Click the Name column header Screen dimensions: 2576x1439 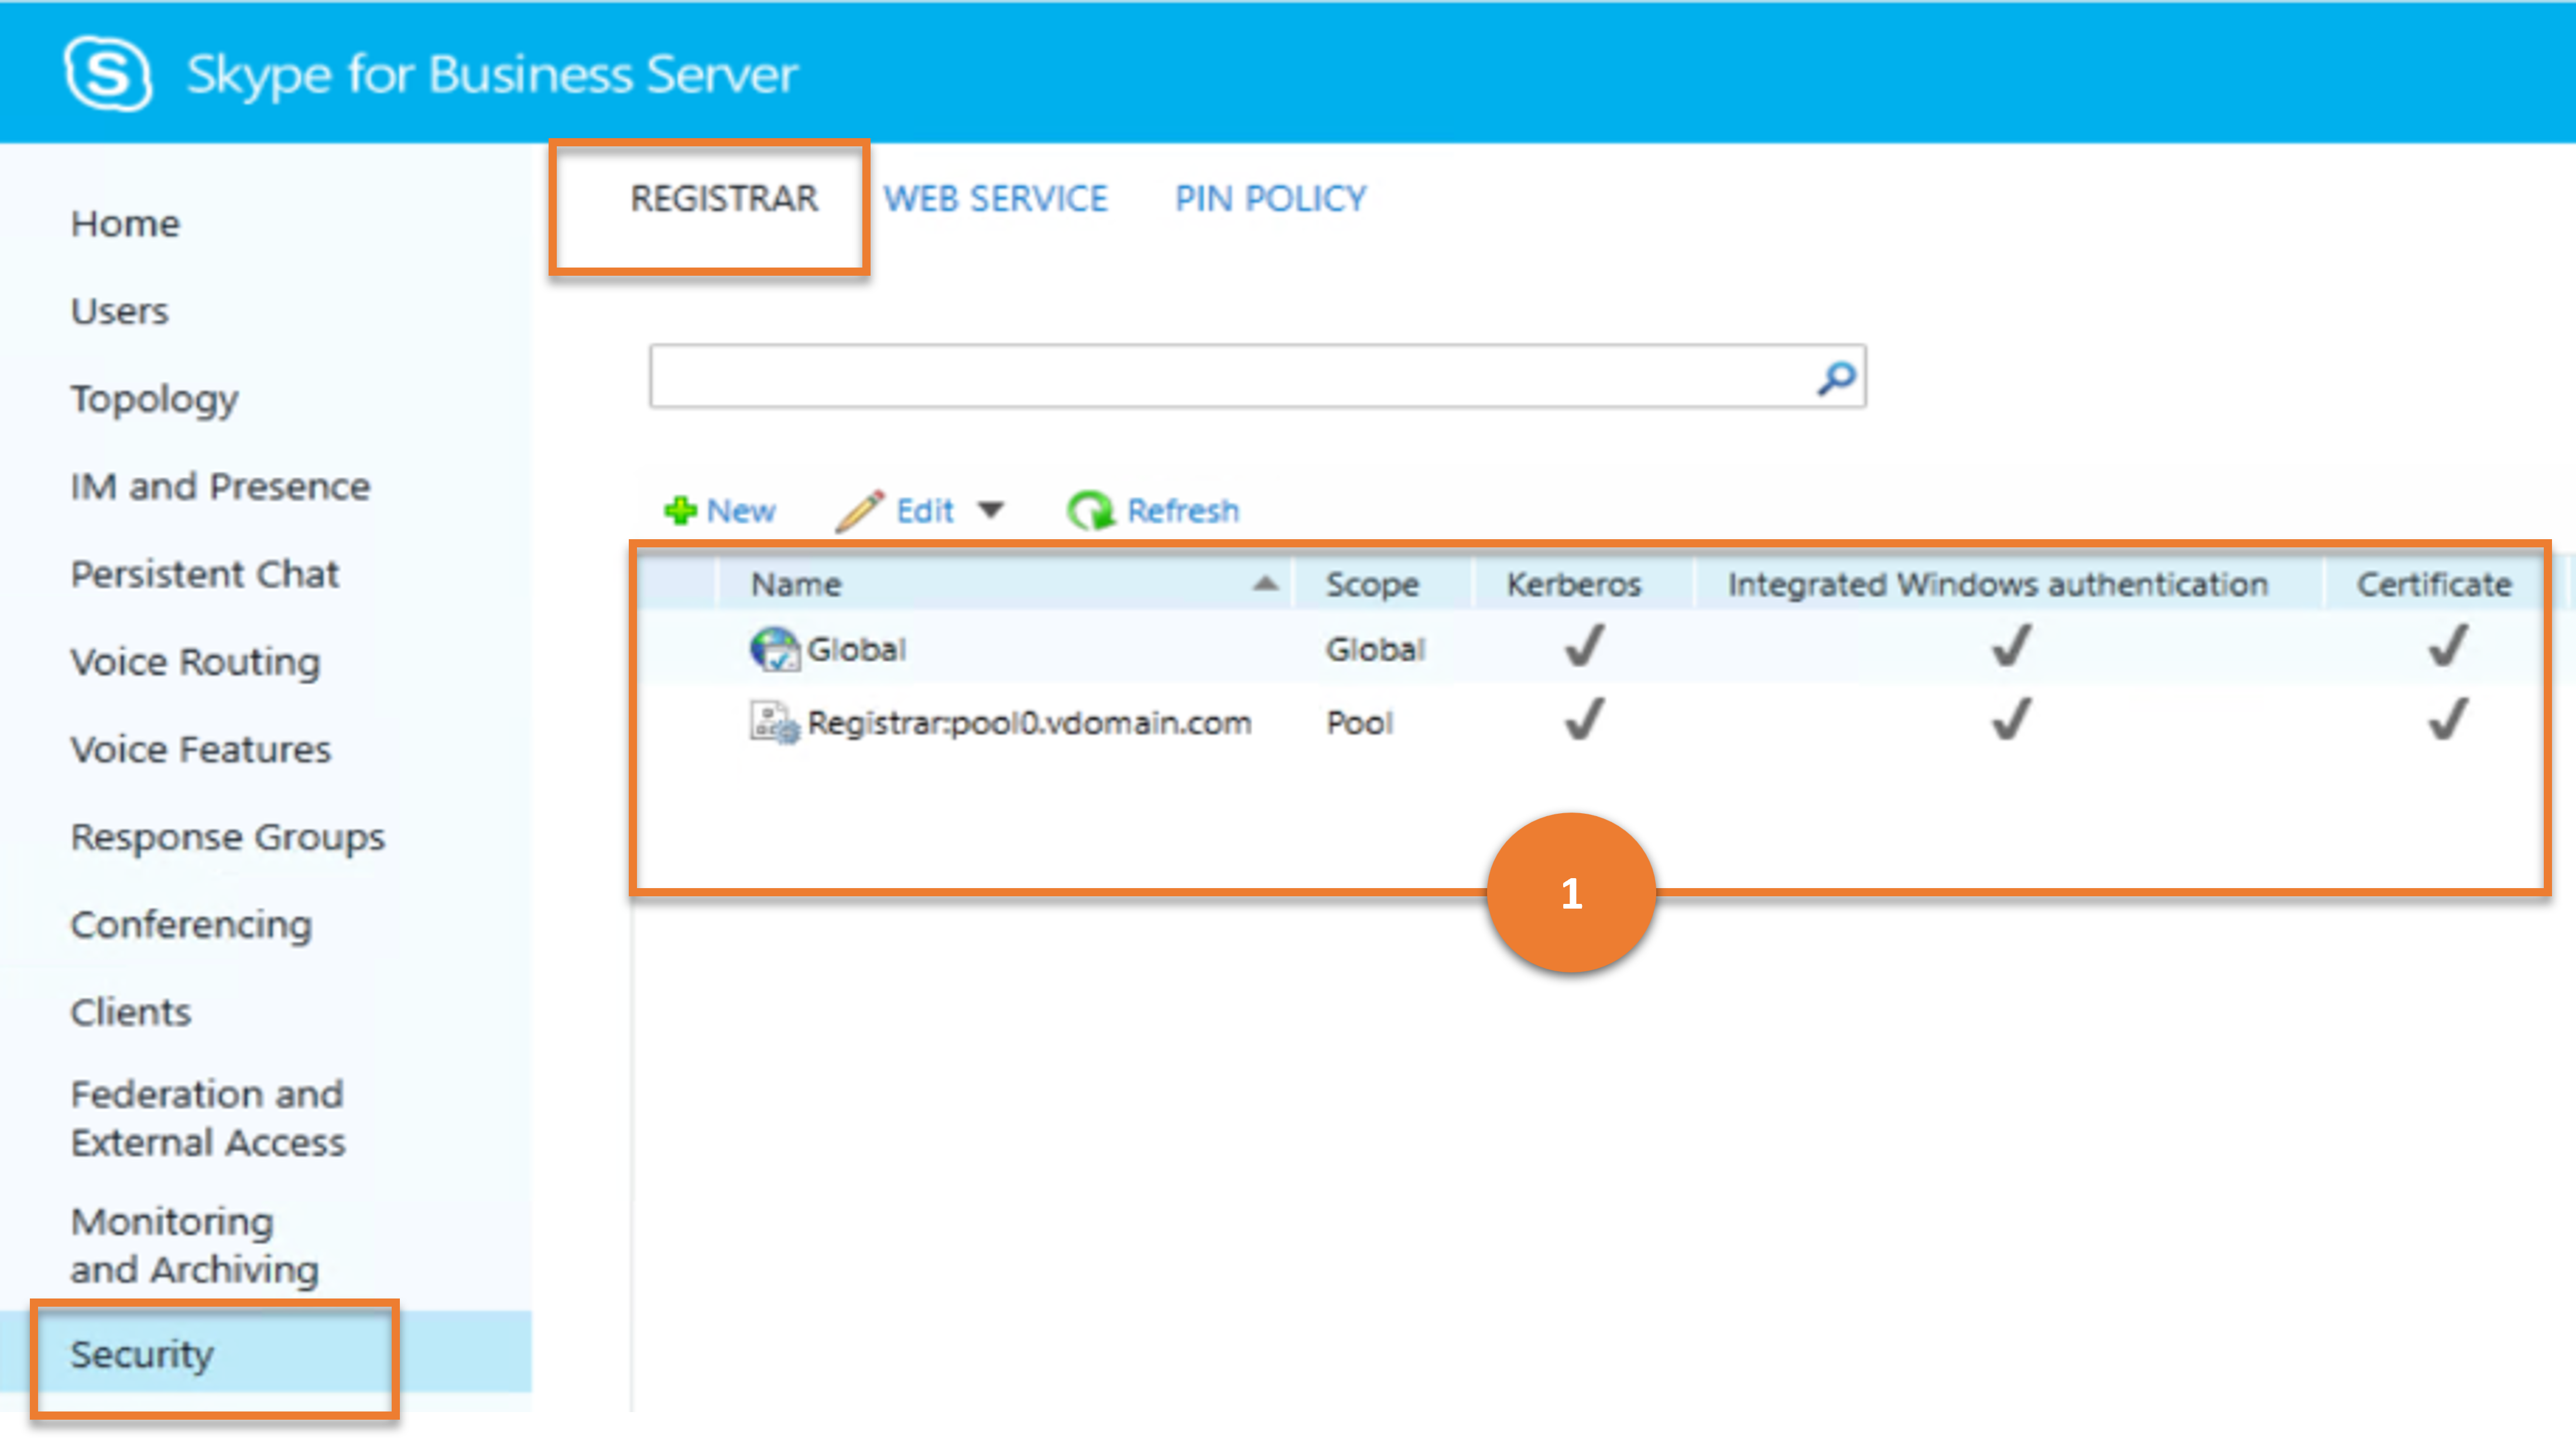(x=796, y=584)
